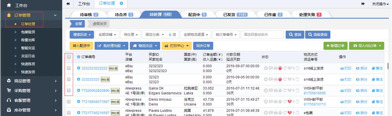Expand all orders via 订单编号 header plus icon
Image resolution: width=392 pixels, height=116 pixels.
click(x=78, y=57)
